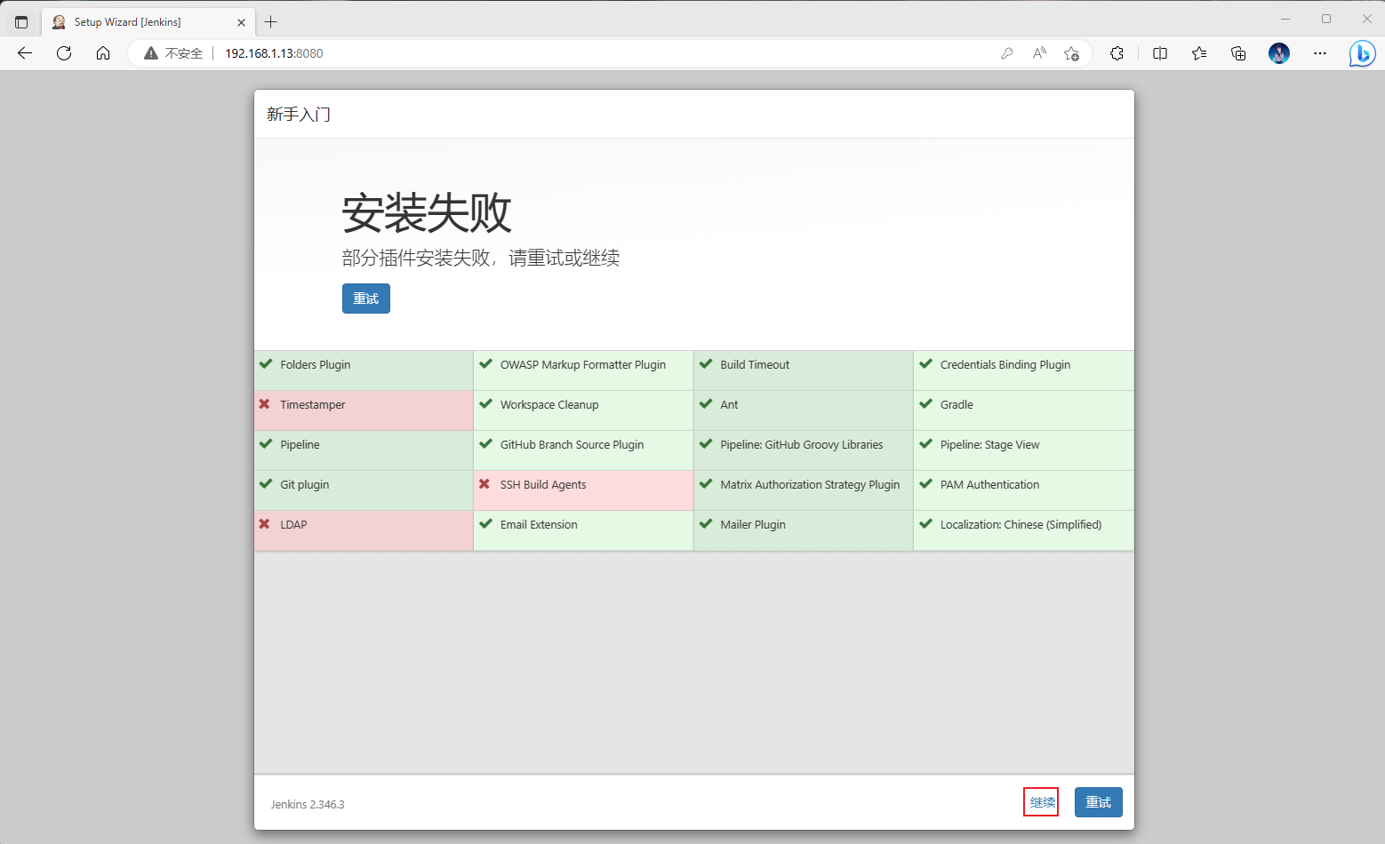Click the Git plugin green checkmark
Screen dimensions: 1385x844
tap(265, 483)
